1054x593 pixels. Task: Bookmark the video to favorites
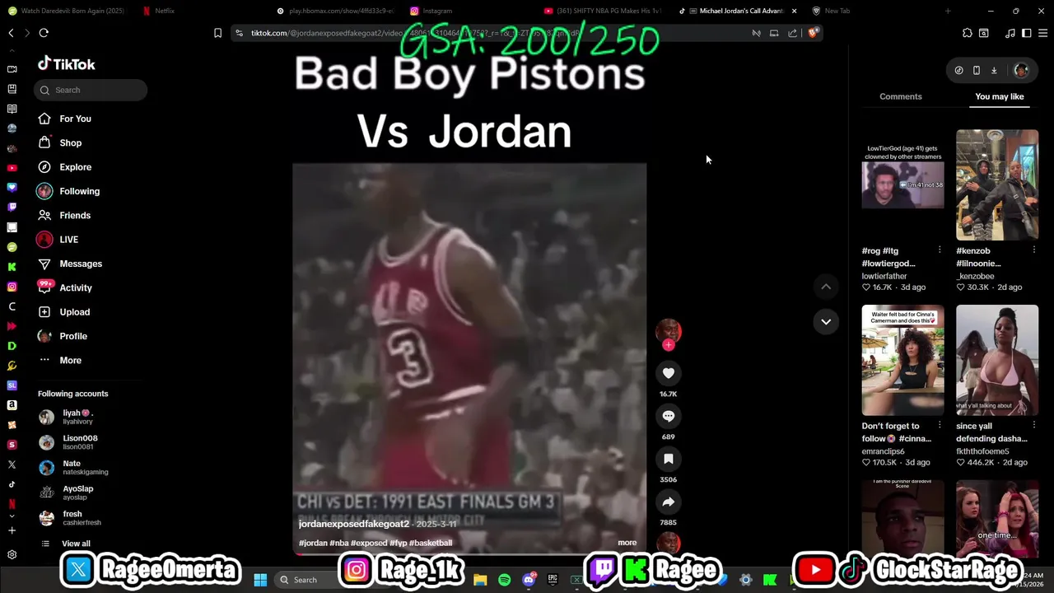(669, 459)
